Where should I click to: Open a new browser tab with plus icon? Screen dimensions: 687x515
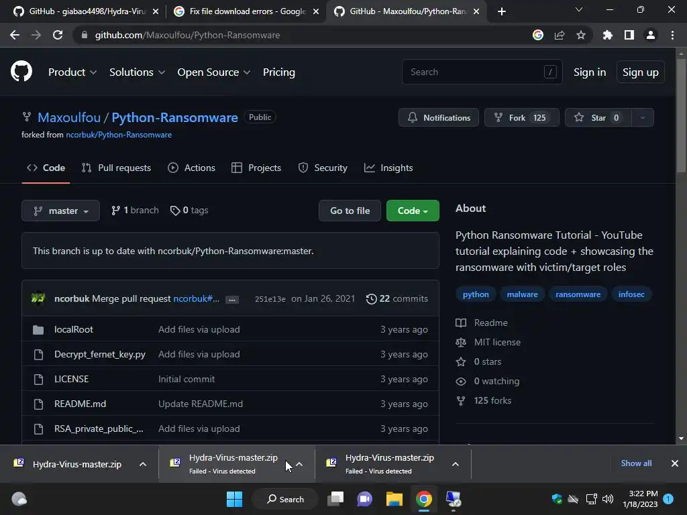[x=502, y=11]
